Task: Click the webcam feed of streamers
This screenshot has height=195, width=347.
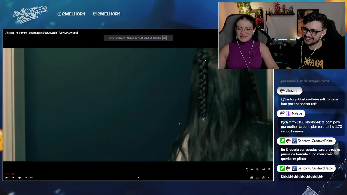Action: point(282,36)
